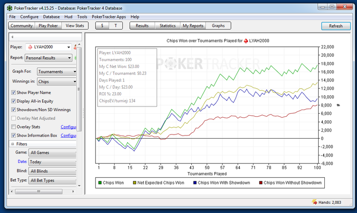
Task: Toggle the Show Information Box checkbox
Action: pyautogui.click(x=13, y=136)
